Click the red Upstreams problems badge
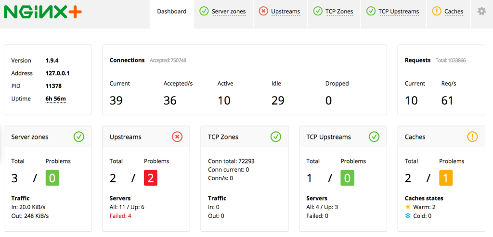The height and width of the screenshot is (237, 493). click(x=150, y=178)
